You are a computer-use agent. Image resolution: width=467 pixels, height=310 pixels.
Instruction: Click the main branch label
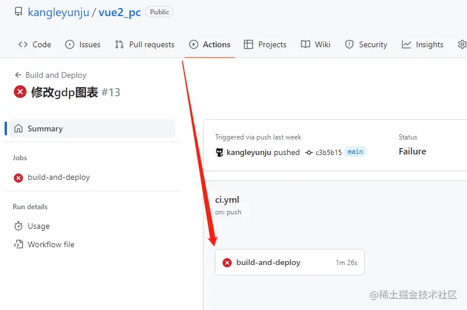click(x=355, y=152)
